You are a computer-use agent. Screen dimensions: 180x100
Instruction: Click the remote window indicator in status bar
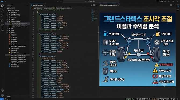pyautogui.click(x=2, y=99)
